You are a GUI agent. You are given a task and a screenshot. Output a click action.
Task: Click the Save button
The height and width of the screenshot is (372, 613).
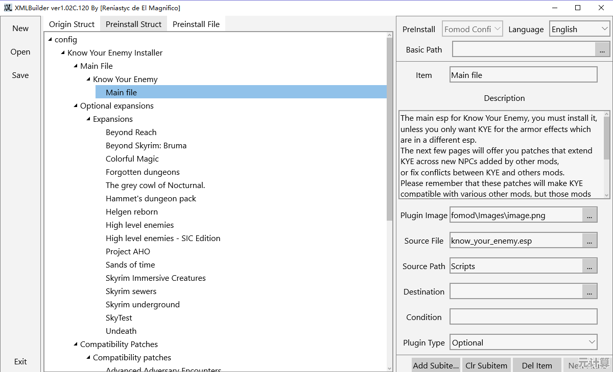20,75
